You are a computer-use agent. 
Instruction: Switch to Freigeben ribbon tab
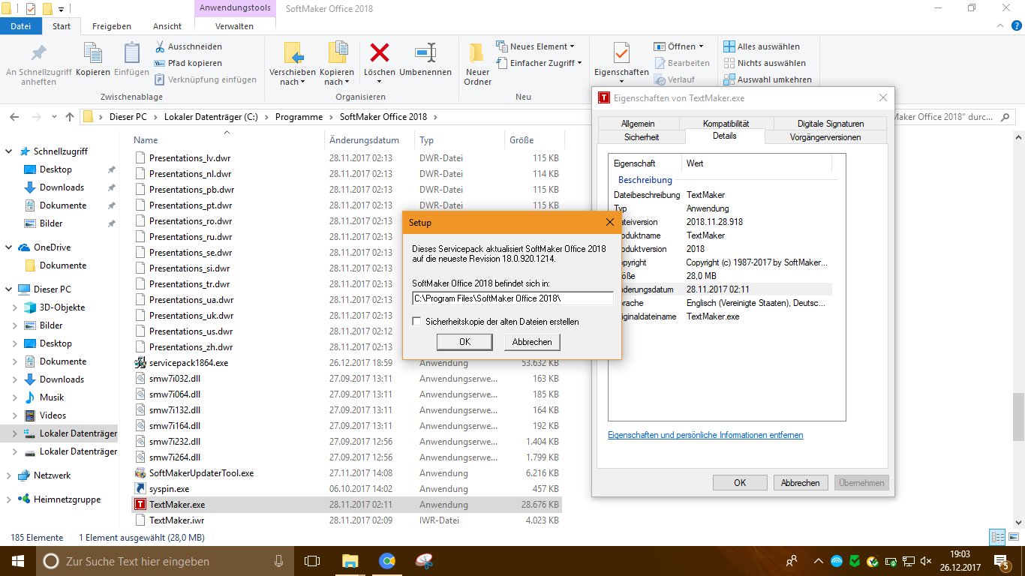[x=112, y=26]
